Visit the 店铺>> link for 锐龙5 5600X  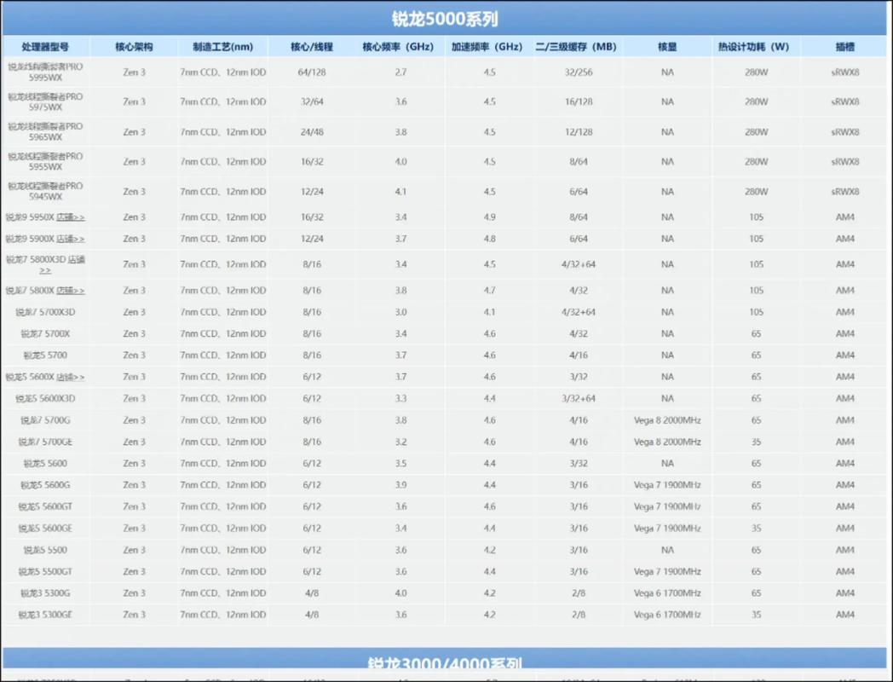(x=71, y=377)
